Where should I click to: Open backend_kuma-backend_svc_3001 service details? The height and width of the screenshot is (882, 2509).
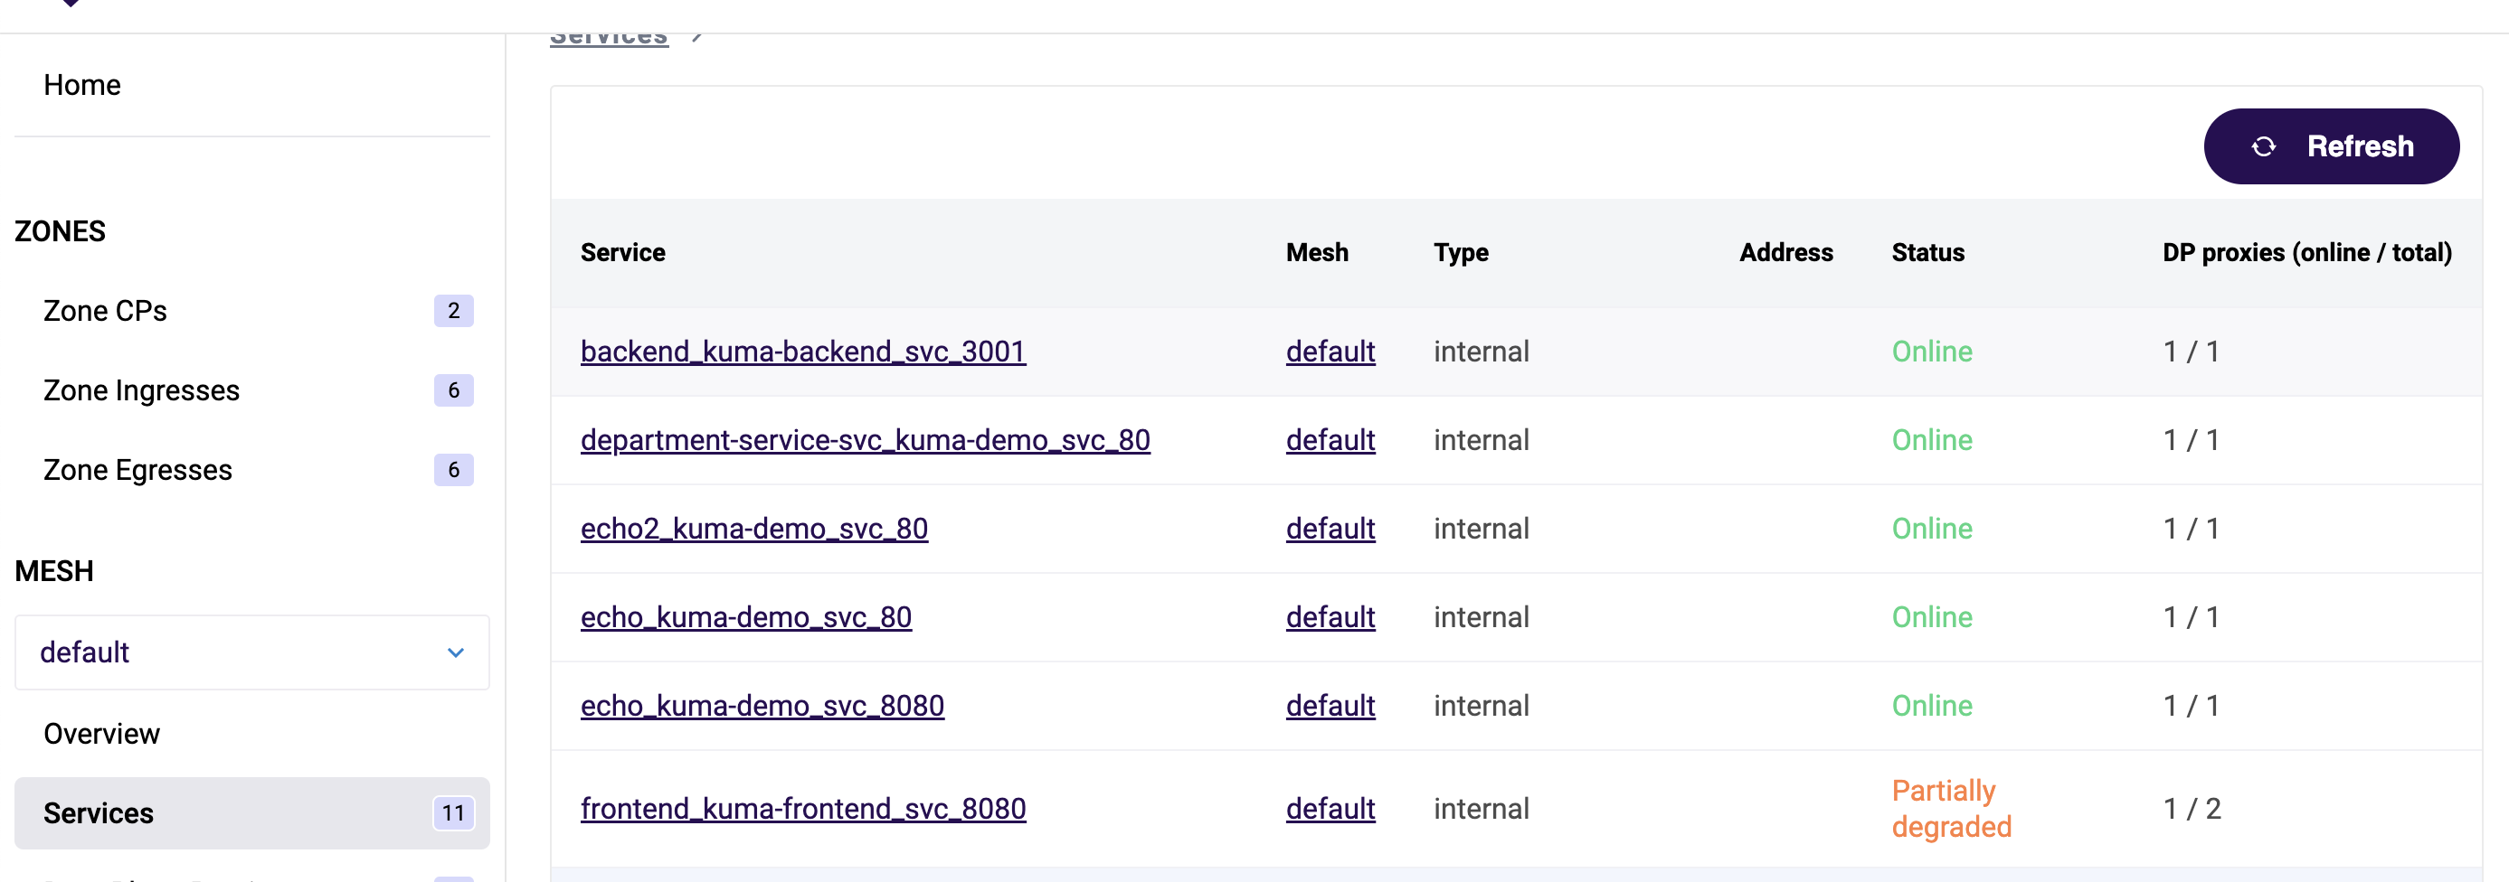click(x=802, y=352)
